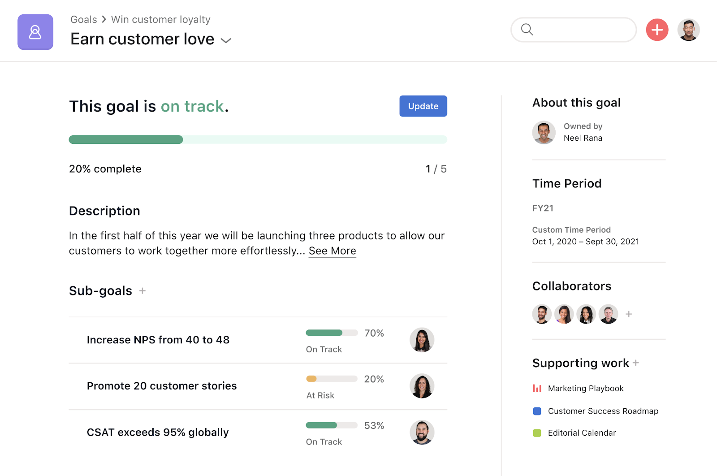The width and height of the screenshot is (717, 476).
Task: Add supporting work with the plus icon
Action: tap(636, 363)
